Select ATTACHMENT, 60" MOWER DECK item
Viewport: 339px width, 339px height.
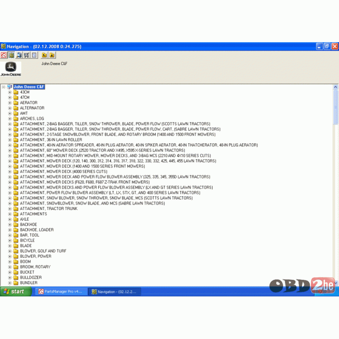[103, 150]
